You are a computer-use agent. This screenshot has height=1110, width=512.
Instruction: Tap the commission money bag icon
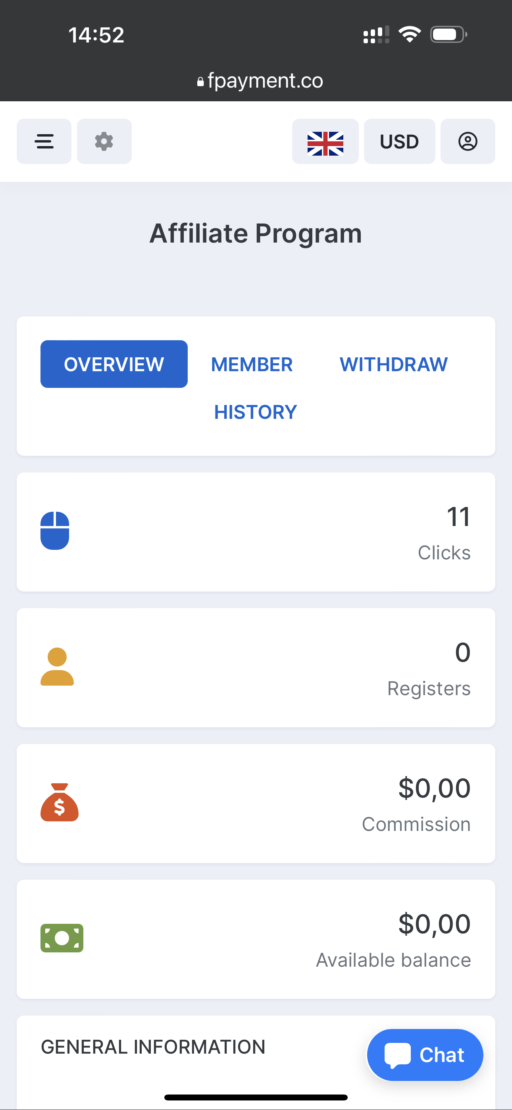(x=60, y=802)
